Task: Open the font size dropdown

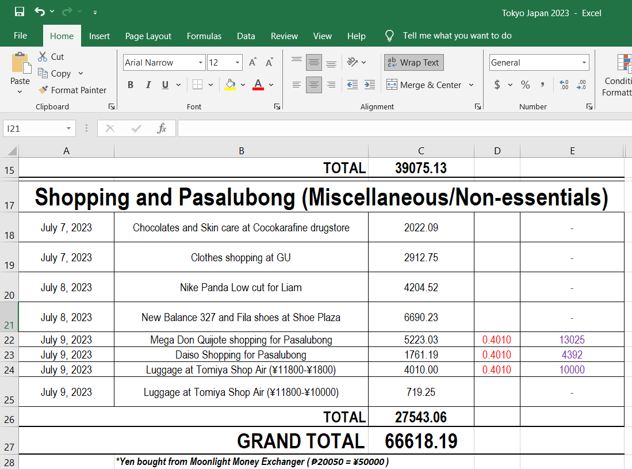Action: click(x=238, y=63)
